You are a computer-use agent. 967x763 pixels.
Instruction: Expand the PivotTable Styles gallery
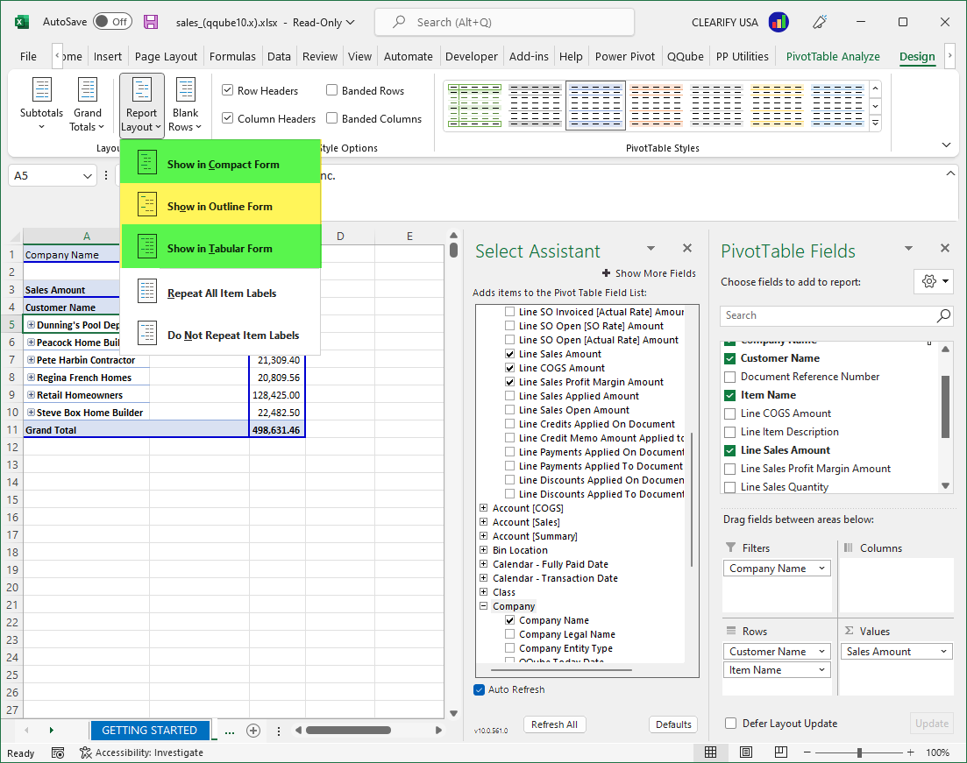tap(876, 124)
